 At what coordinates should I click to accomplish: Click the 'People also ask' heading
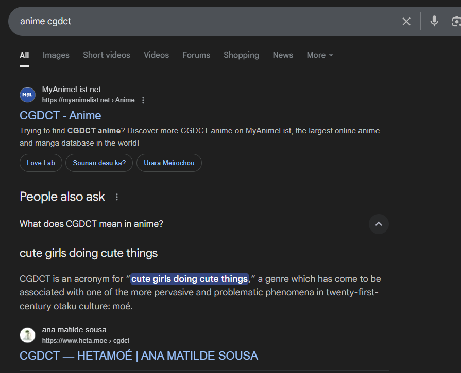tap(62, 197)
